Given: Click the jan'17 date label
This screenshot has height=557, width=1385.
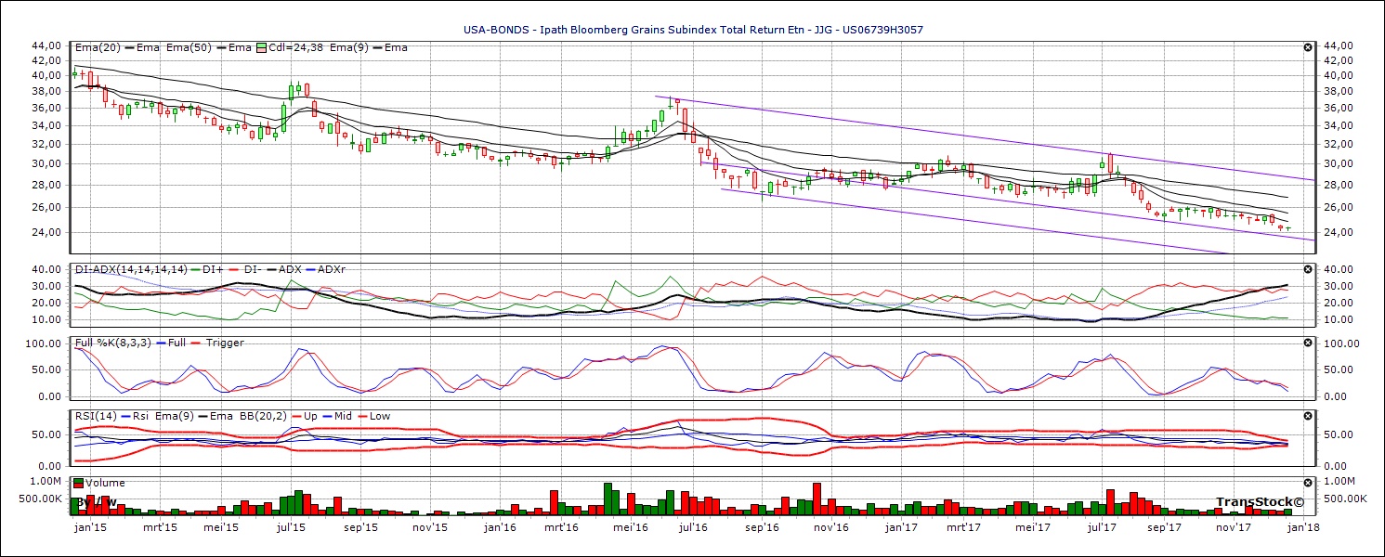Looking at the screenshot, I should pos(902,527).
